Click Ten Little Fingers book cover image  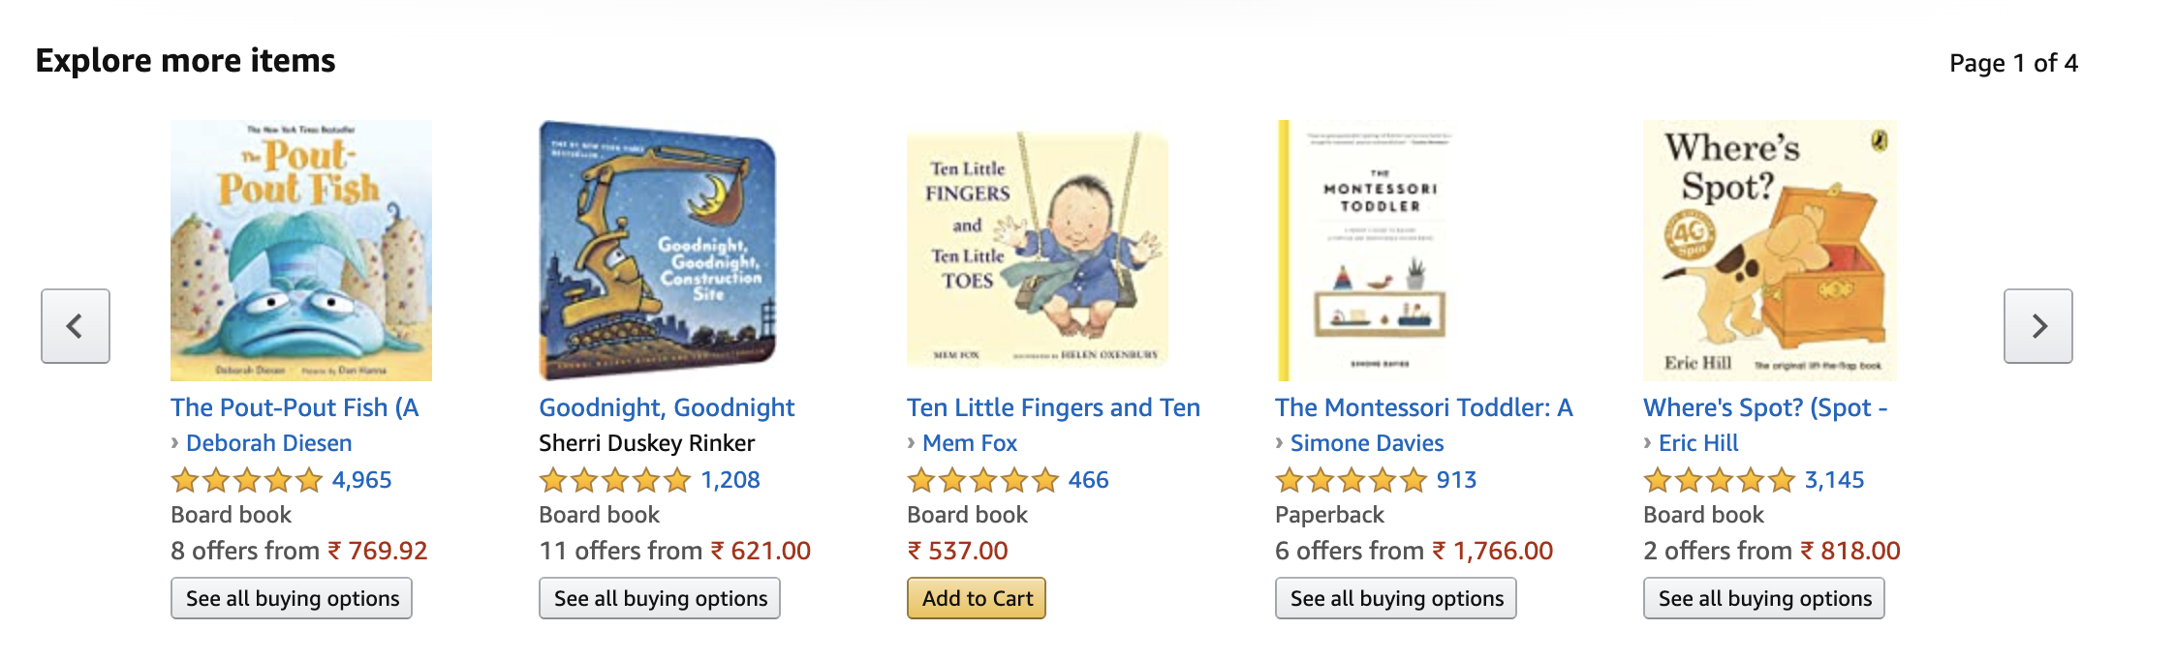1037,251
